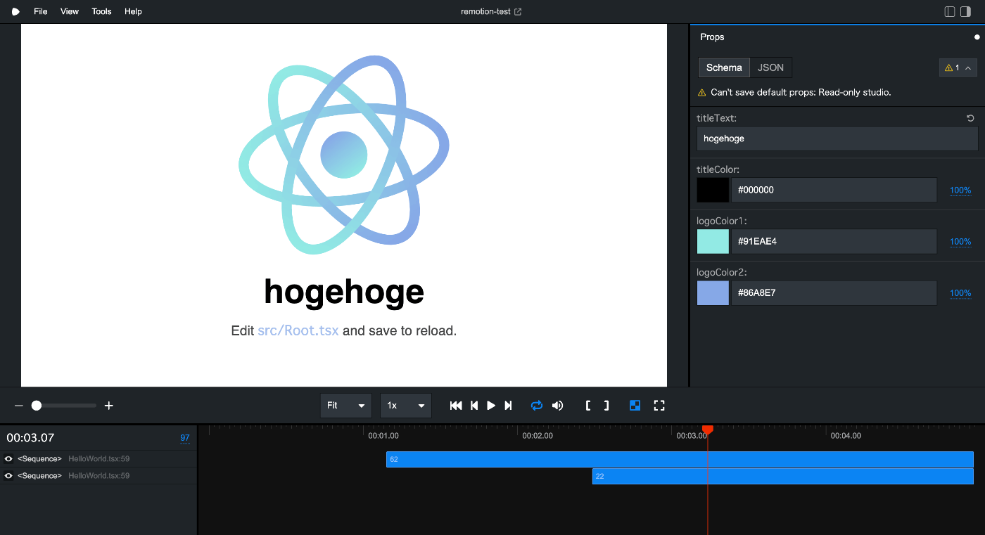Open the Tools menu

[x=101, y=11]
